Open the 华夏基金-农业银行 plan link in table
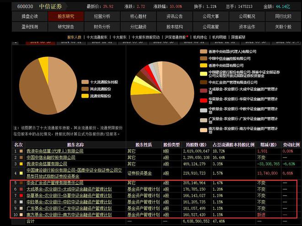 [x=69, y=195]
